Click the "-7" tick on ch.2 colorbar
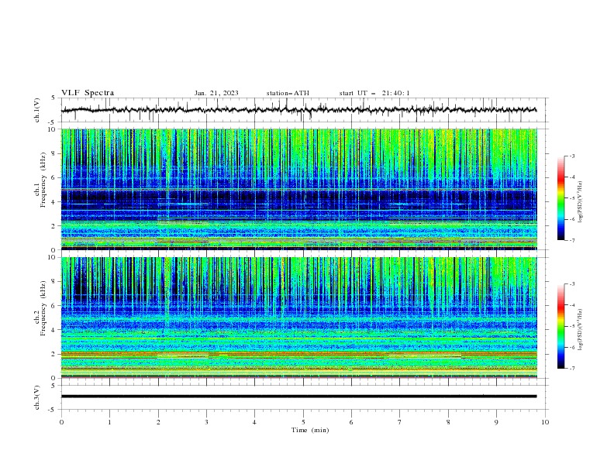Viewport: 614px width, 474px height. [571, 369]
